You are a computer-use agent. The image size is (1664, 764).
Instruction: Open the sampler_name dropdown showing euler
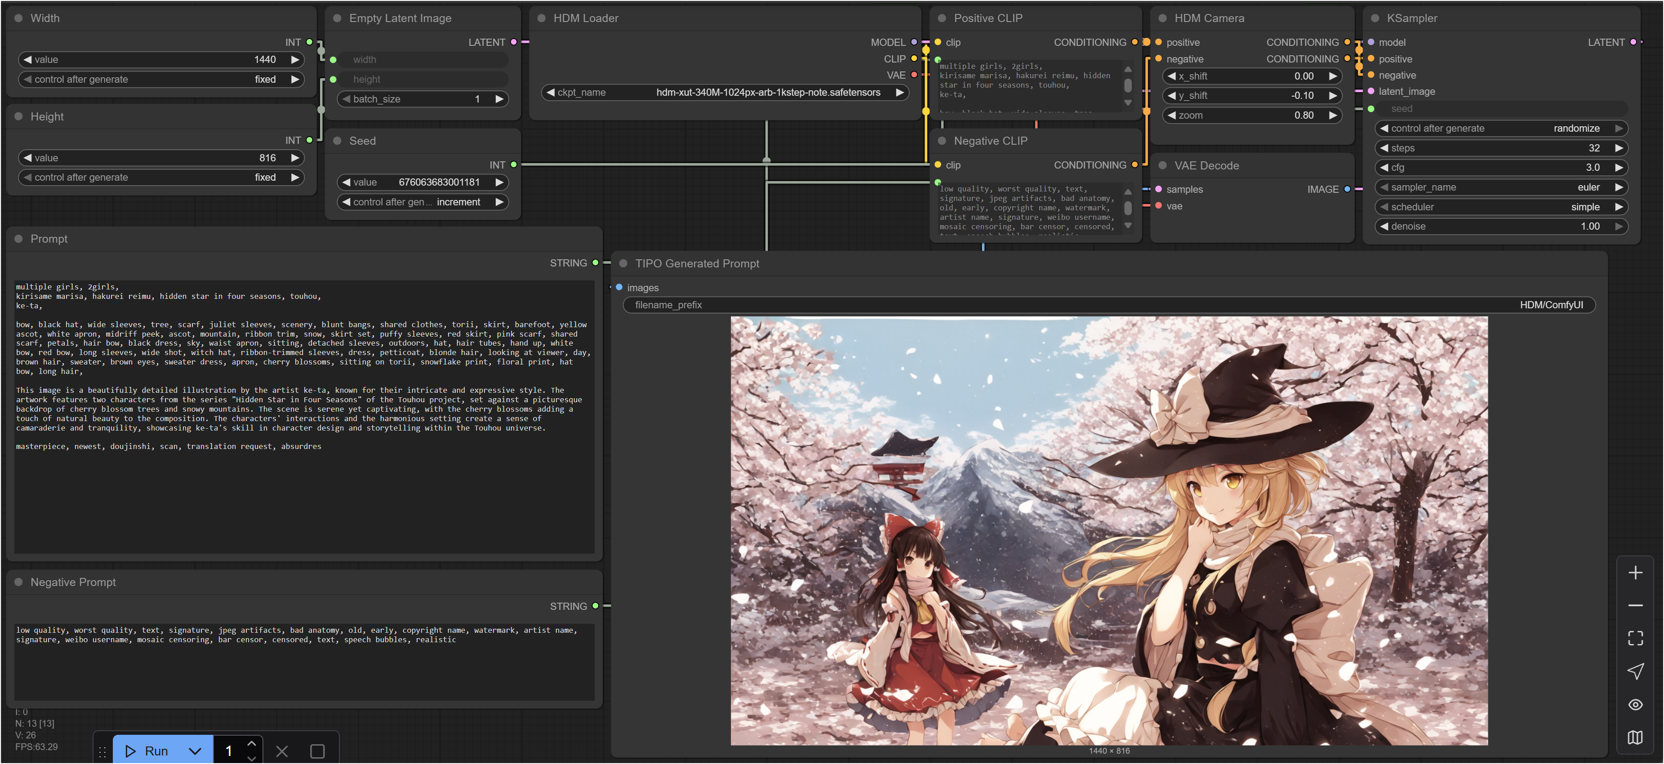coord(1501,187)
